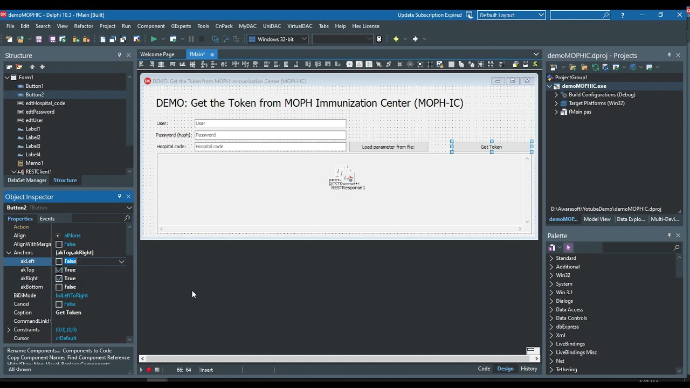Click Load parameter from file button
Screen dimensions: 690x388
[389, 147]
